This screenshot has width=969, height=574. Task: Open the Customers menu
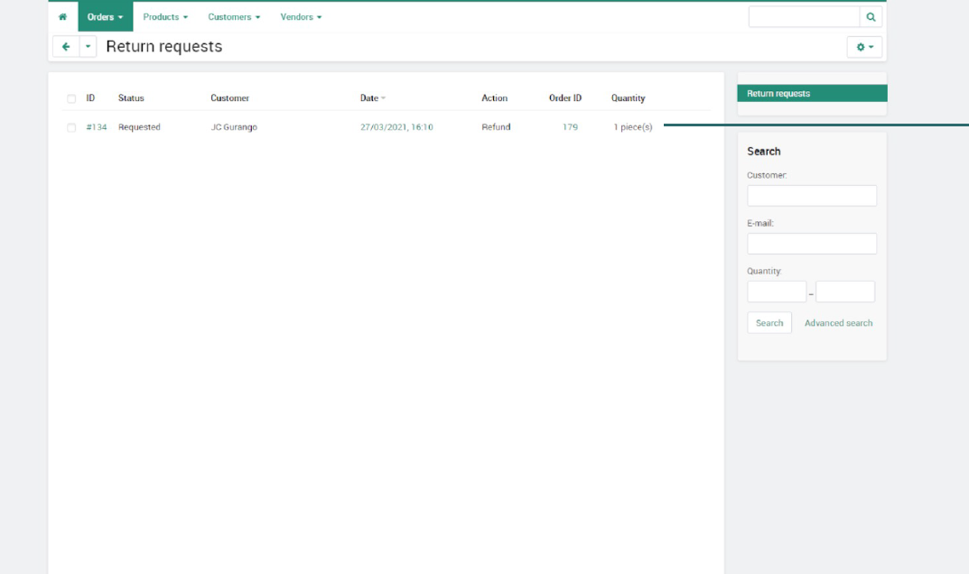(234, 16)
